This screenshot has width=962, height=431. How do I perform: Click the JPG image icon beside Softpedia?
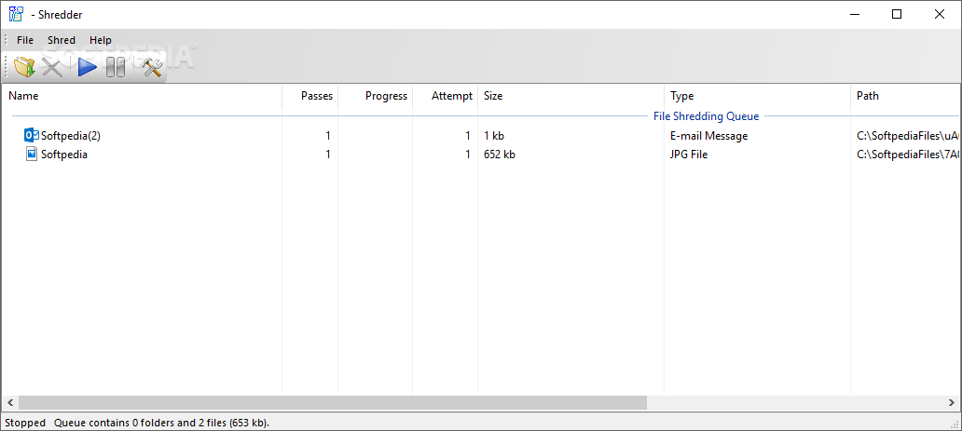pos(32,155)
